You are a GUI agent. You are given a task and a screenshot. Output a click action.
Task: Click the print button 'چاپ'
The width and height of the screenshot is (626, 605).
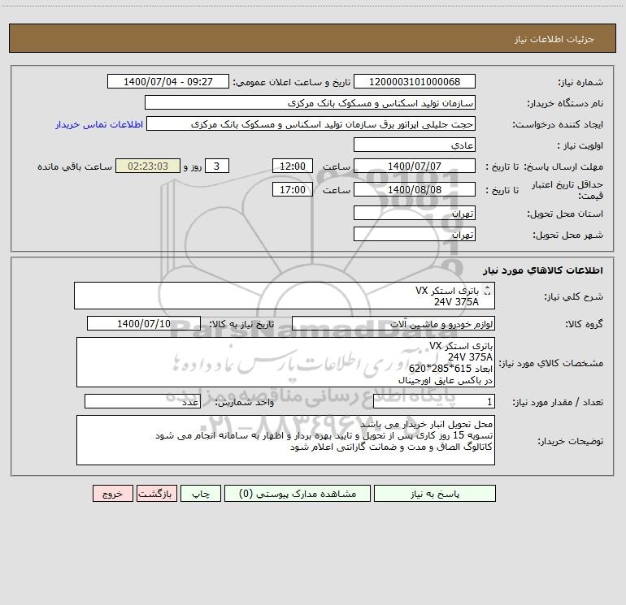pyautogui.click(x=201, y=494)
